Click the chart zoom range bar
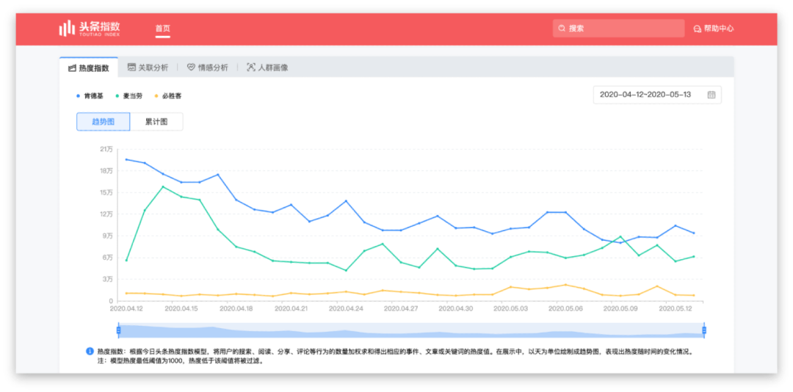 411,330
